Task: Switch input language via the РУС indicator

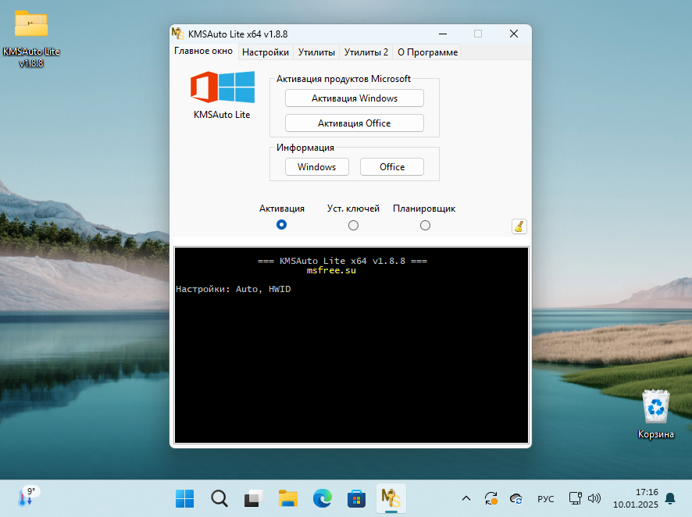Action: point(545,498)
